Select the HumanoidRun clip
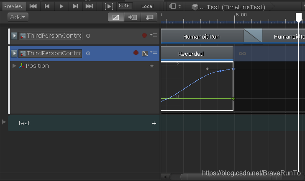Viewport: 305px width, 181px height. click(x=202, y=36)
